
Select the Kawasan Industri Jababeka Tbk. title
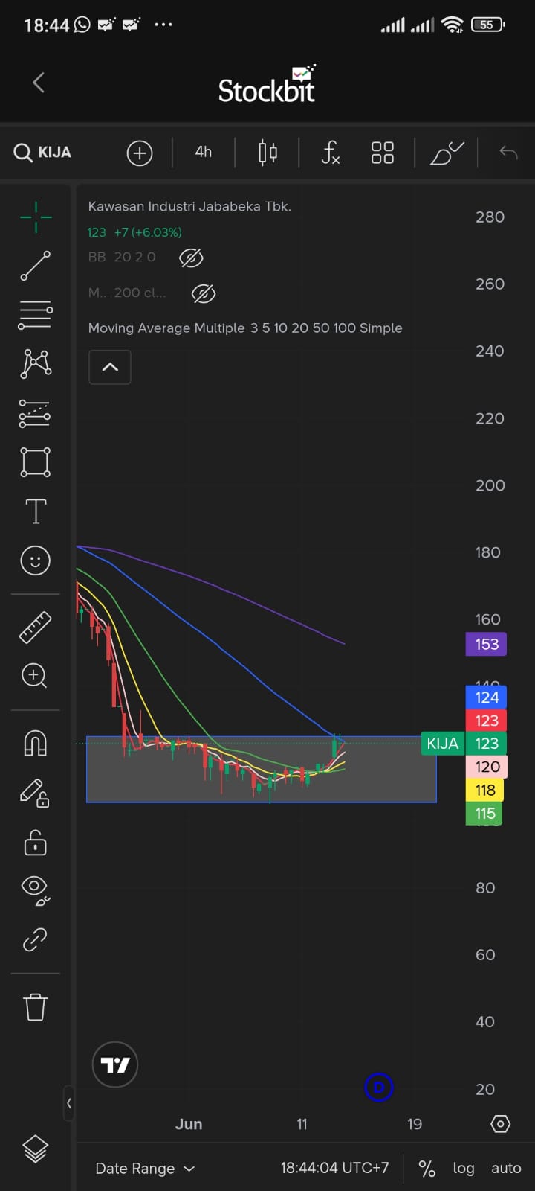[x=189, y=206]
